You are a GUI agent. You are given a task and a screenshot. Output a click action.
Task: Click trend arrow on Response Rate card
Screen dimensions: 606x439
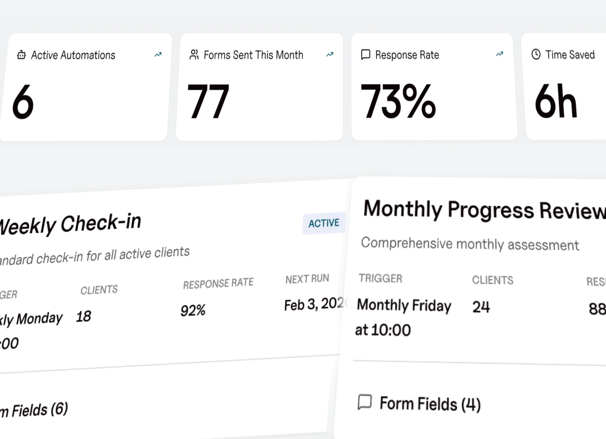(500, 54)
